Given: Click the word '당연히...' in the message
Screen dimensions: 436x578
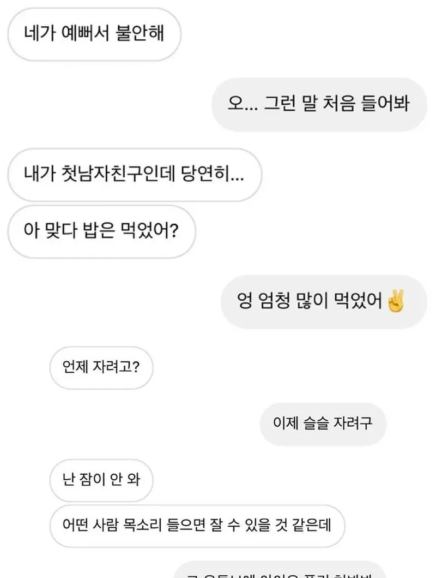Looking at the screenshot, I should point(213,174).
